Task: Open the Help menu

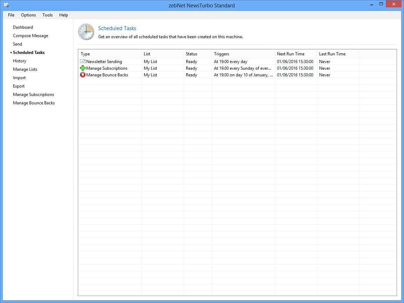Action: tap(63, 15)
